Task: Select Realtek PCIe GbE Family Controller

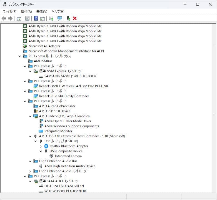Action: click(x=64, y=96)
